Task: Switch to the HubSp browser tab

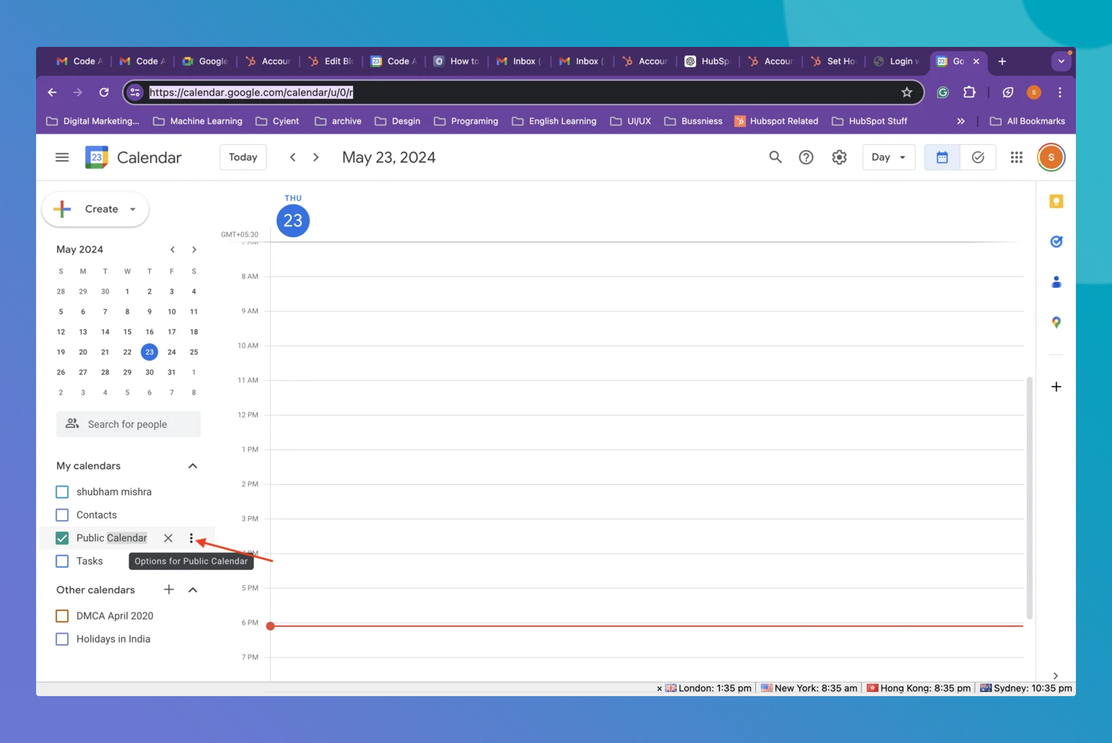Action: [x=709, y=61]
